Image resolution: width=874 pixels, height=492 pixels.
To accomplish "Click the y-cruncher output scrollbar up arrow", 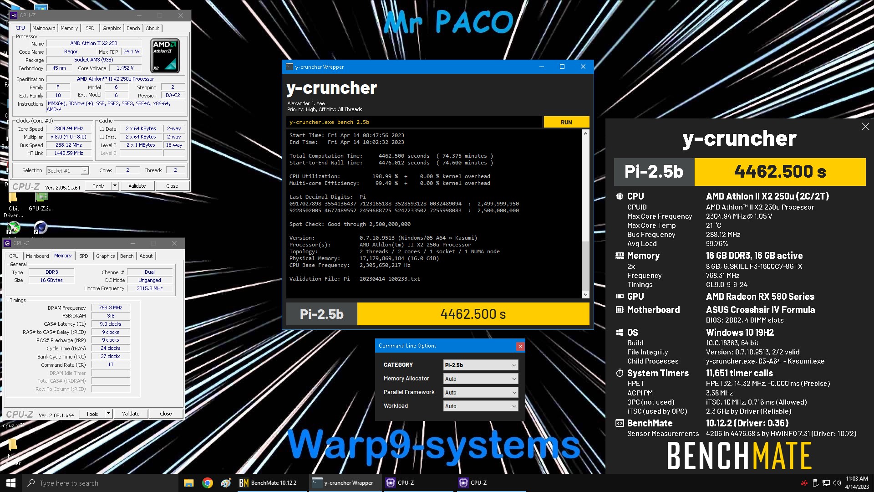I will pos(585,133).
